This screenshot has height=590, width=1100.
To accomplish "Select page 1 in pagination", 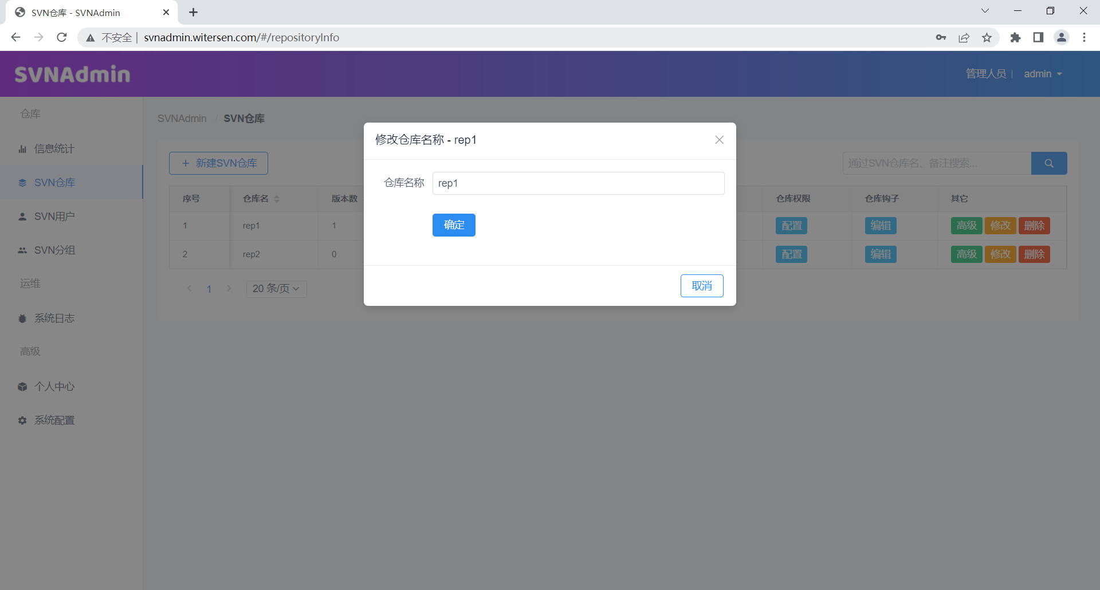I will (x=209, y=289).
